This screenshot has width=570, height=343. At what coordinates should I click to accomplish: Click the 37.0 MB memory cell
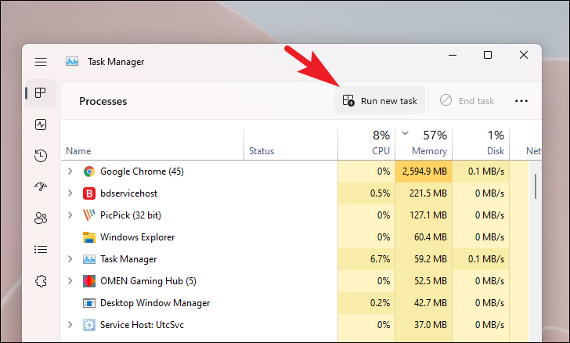tap(424, 325)
